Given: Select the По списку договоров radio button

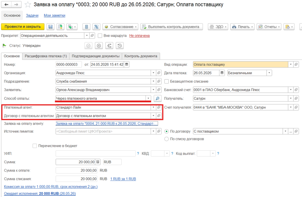Looking at the screenshot, I should click(x=166, y=139).
